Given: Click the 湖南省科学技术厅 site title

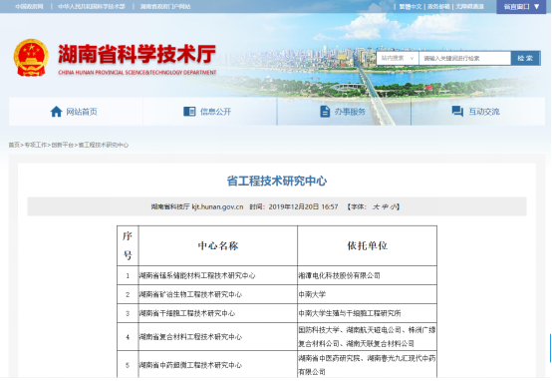Looking at the screenshot, I should click(x=137, y=54).
